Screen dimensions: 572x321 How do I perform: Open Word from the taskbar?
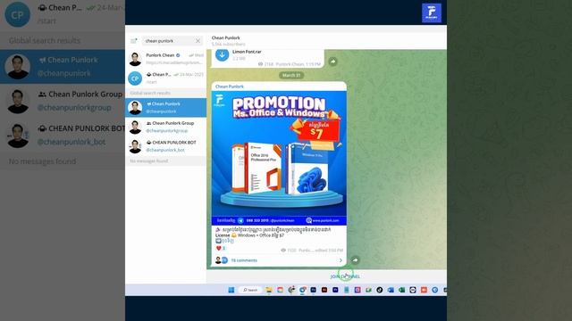click(391, 290)
